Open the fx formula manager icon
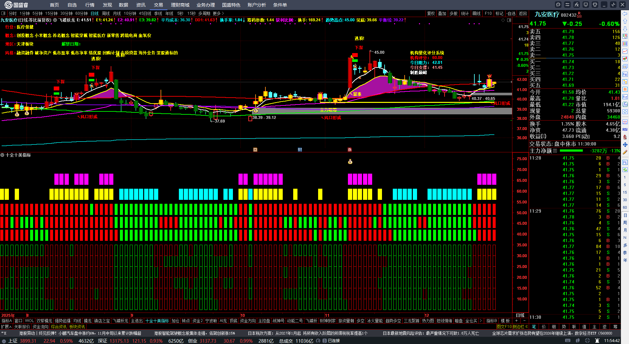 coord(577,5)
